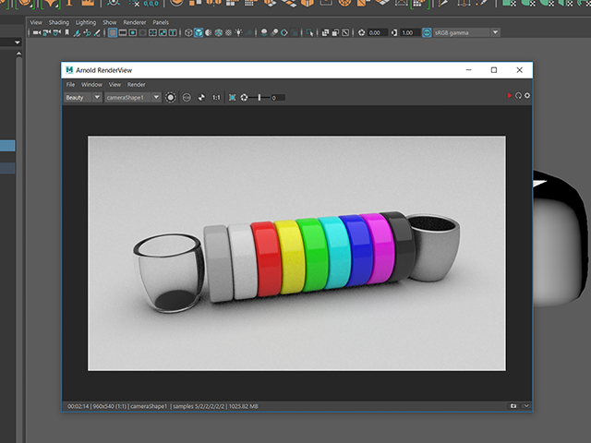Toggle viewport Shadows
Image resolution: width=591 pixels, height=443 pixels.
click(x=249, y=33)
